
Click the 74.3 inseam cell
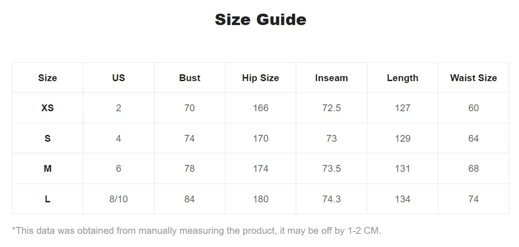pos(331,199)
